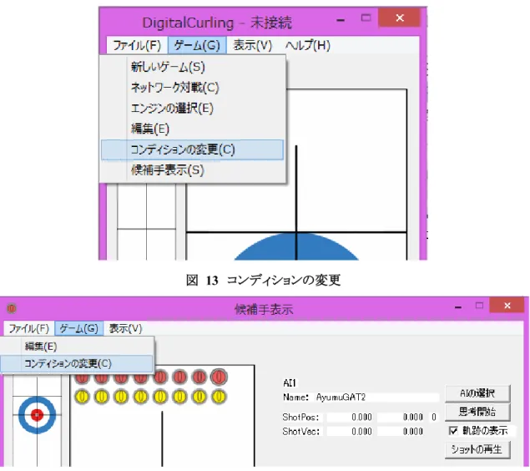Screen dimensions: 530x471
Task: Click the ShotPos third field showing 0
Action: click(434, 418)
